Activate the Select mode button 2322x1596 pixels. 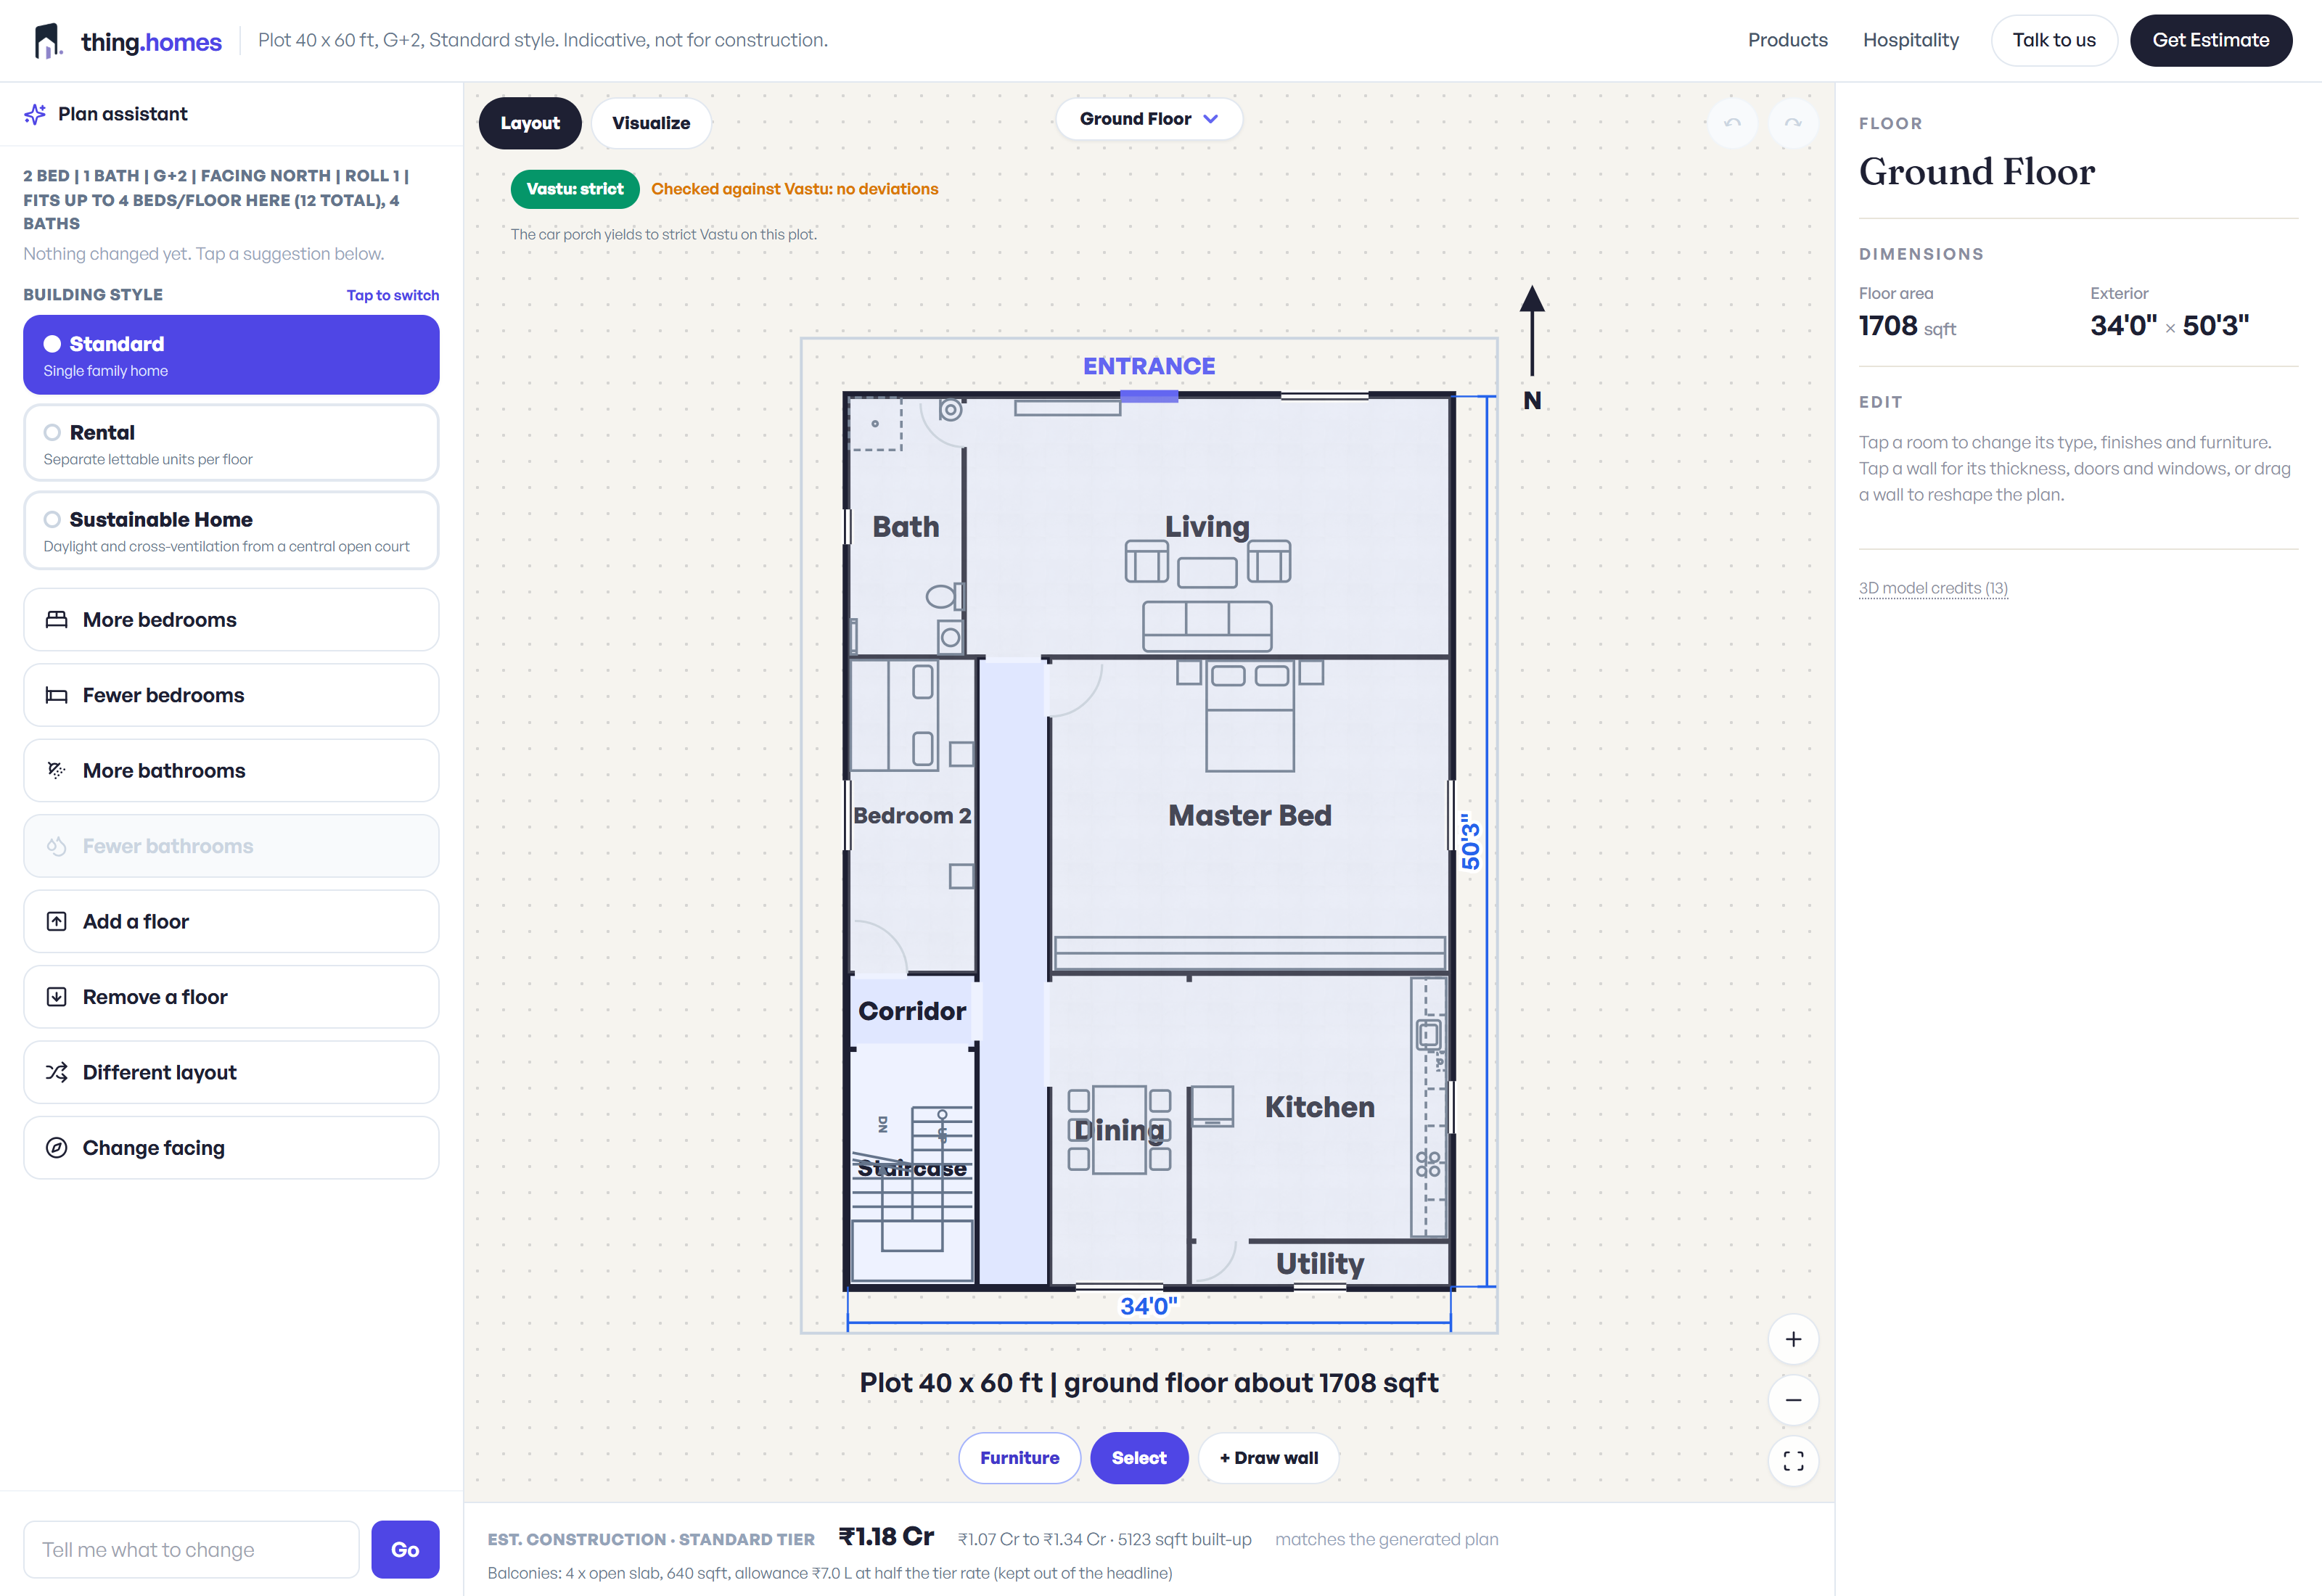(1139, 1458)
